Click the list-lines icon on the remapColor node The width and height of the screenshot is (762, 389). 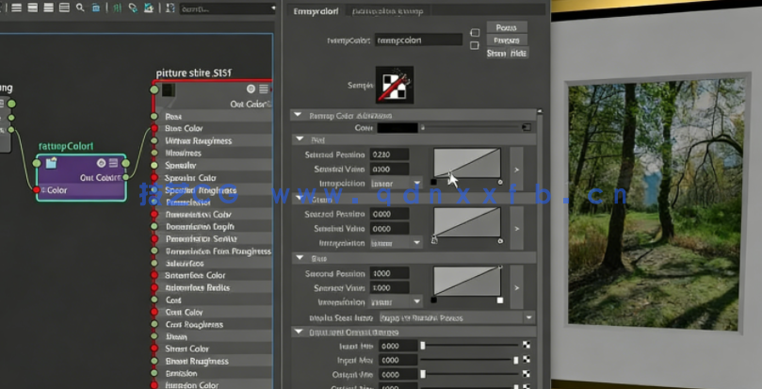point(113,163)
